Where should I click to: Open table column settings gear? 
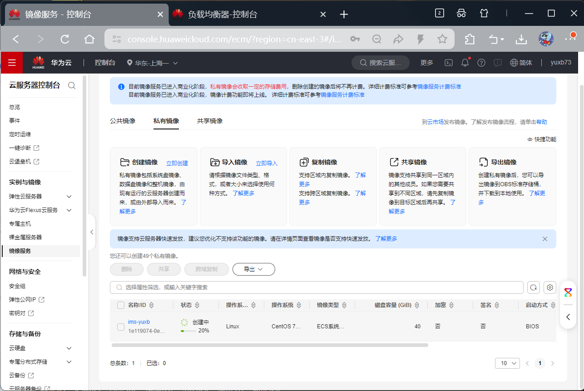coord(550,287)
